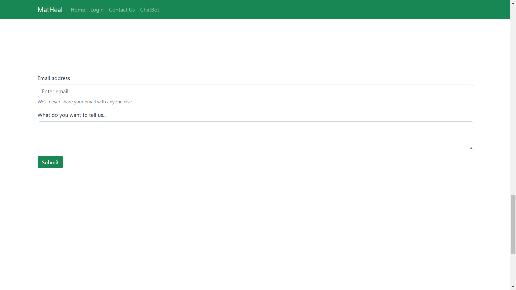Click the scrollbar down arrow
Image resolution: width=516 pixels, height=290 pixels.
(513, 287)
